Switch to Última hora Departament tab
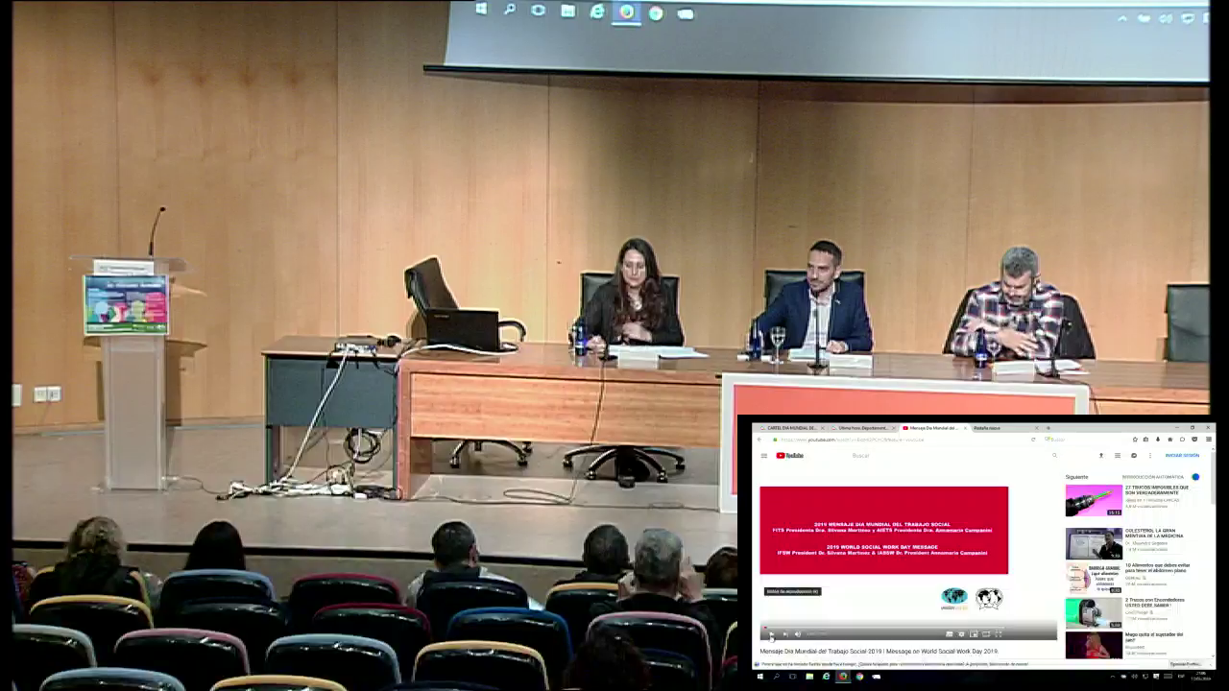 coord(863,428)
